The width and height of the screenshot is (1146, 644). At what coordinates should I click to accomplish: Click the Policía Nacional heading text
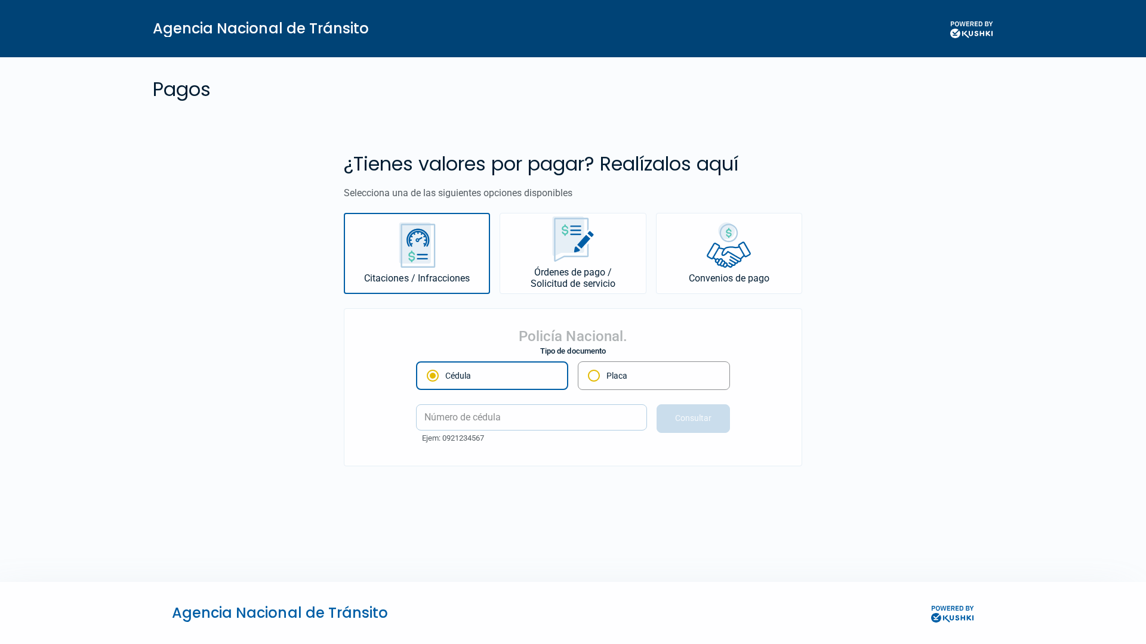tap(572, 336)
